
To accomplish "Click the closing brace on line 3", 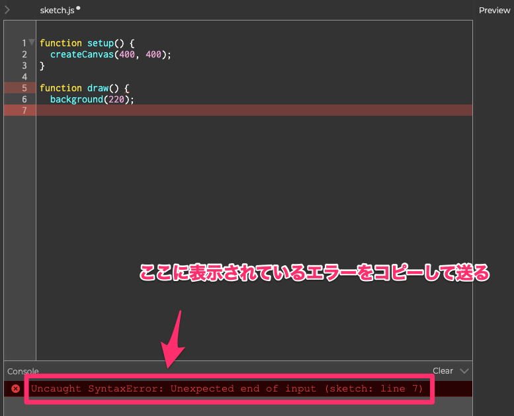I will click(42, 65).
